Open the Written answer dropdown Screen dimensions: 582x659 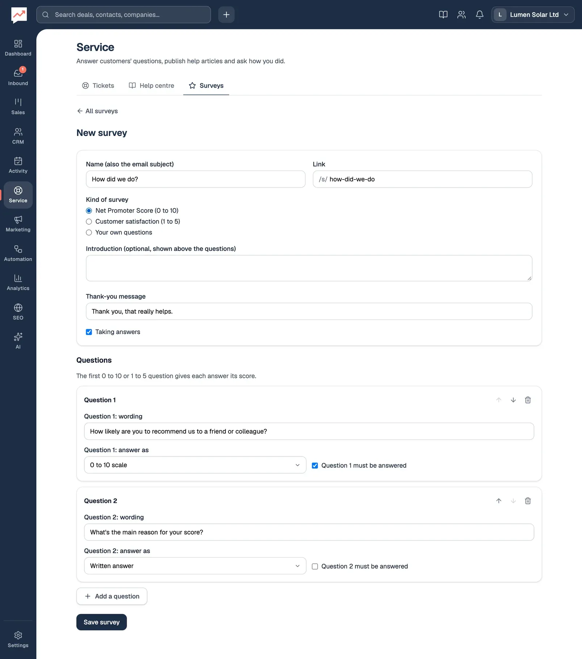(195, 566)
